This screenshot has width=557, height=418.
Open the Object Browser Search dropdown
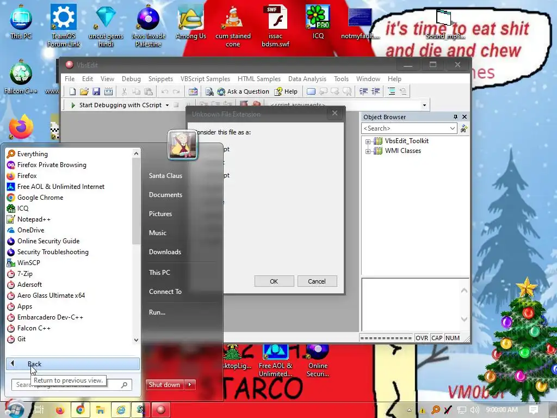click(x=452, y=128)
